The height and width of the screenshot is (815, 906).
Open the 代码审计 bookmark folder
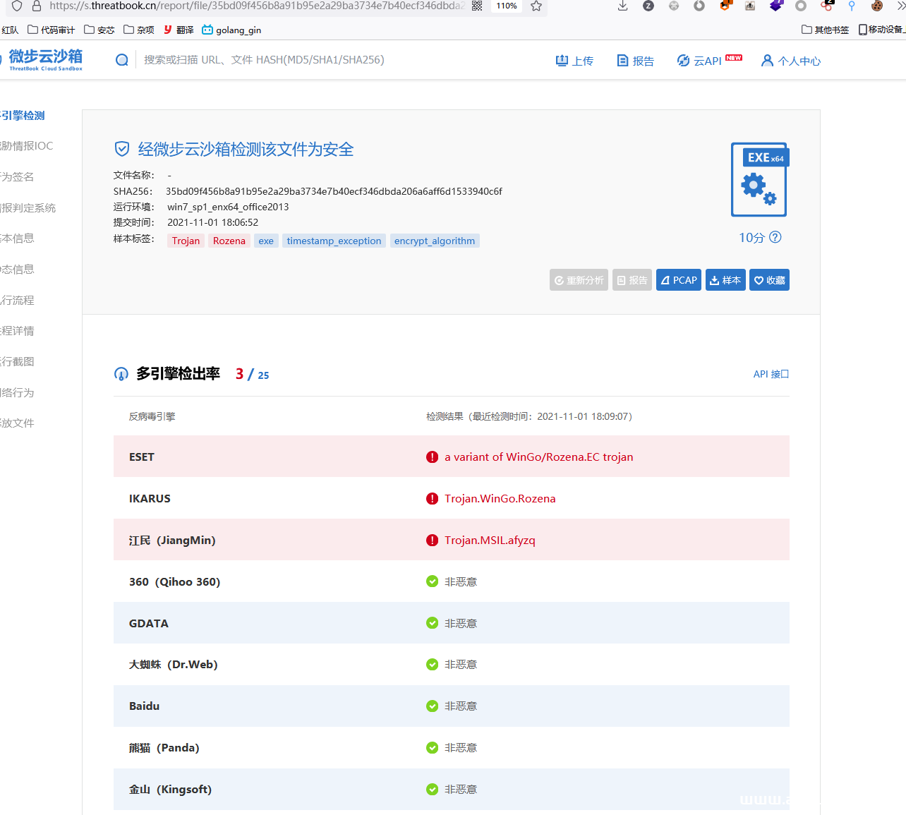52,30
